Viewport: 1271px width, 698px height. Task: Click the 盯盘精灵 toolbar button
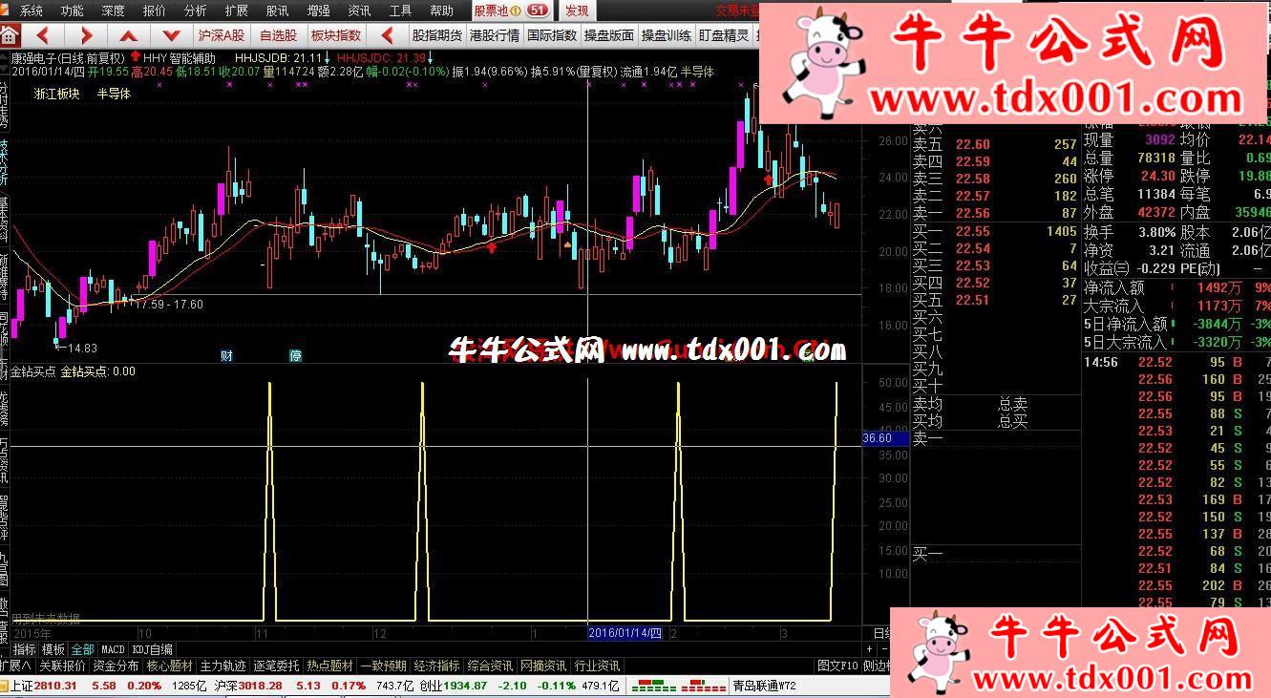pyautogui.click(x=724, y=35)
